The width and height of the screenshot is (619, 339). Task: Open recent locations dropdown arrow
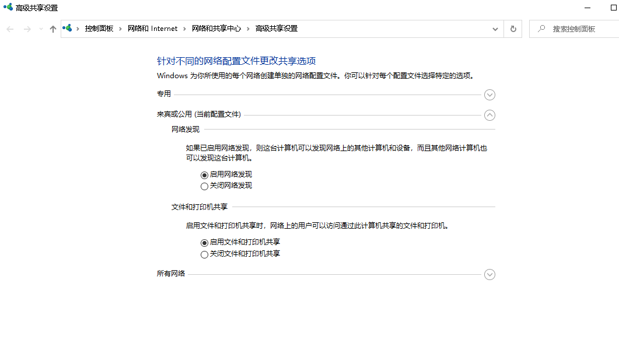[41, 29]
